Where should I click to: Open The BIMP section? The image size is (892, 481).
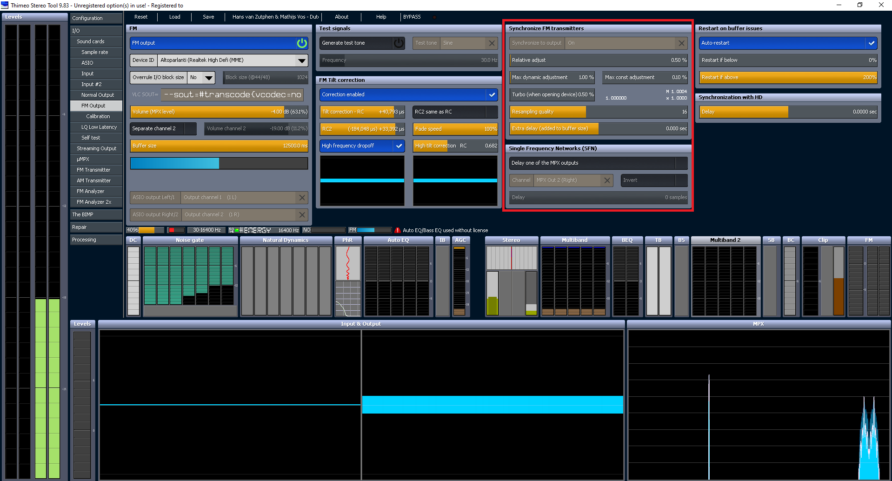coord(96,214)
